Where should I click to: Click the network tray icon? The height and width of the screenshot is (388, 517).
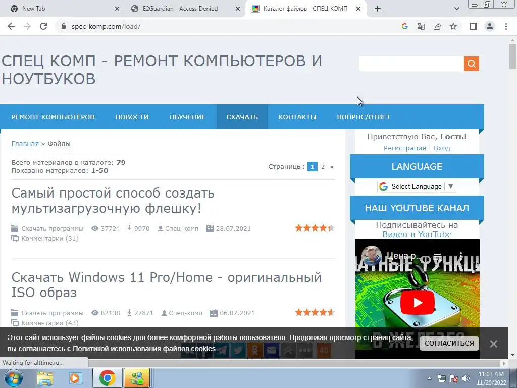click(441, 378)
